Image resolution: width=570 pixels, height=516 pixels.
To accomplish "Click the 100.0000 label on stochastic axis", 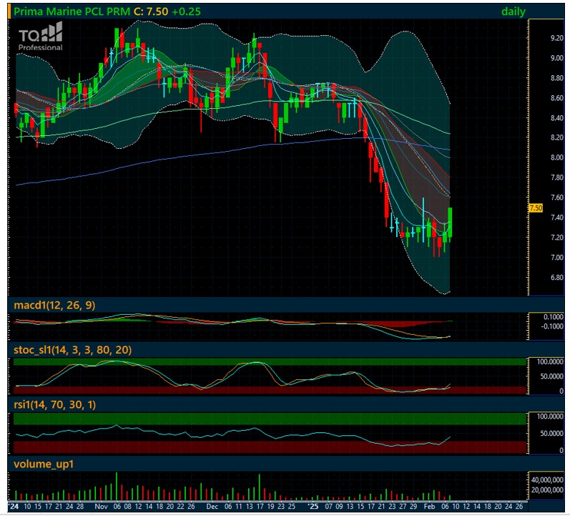I will [x=550, y=361].
